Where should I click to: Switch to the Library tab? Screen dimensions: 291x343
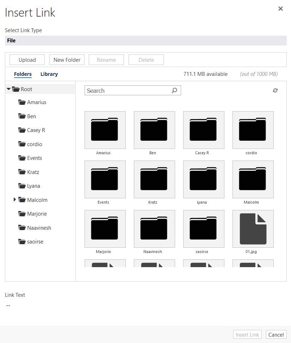49,74
